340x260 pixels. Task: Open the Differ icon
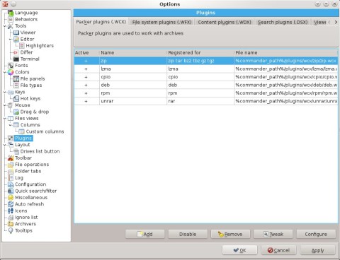pos(16,52)
